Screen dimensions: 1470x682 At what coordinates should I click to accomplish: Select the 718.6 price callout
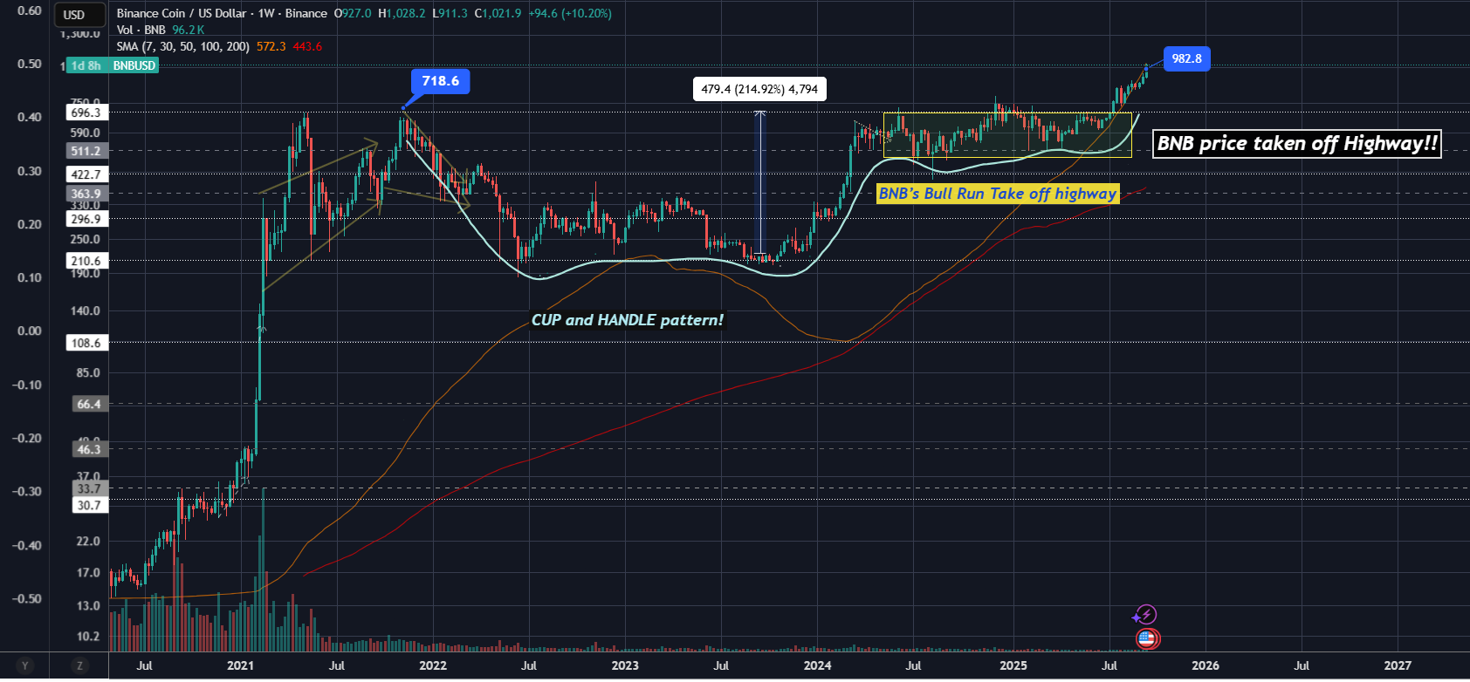[x=440, y=81]
